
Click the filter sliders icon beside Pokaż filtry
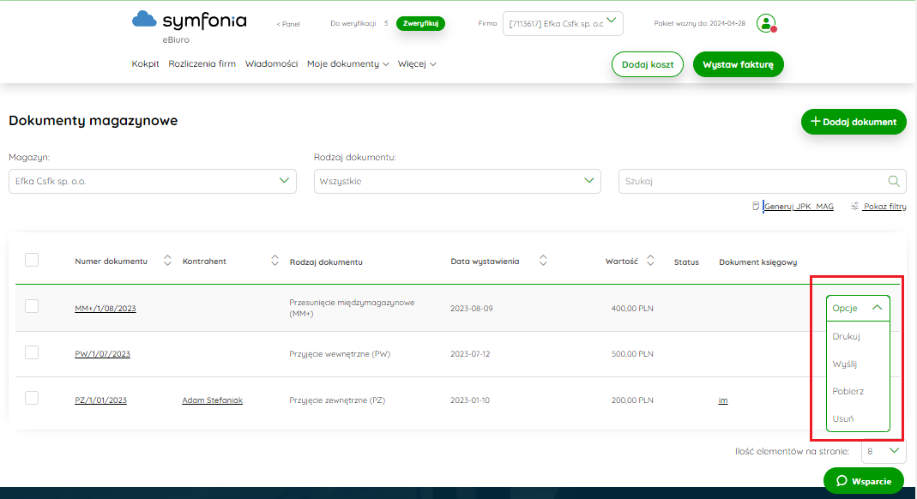click(854, 206)
